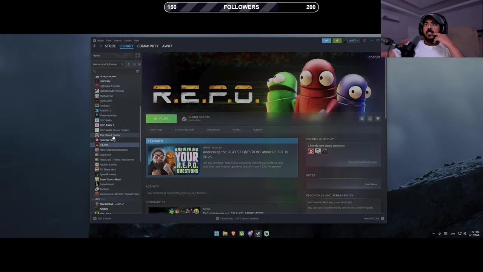The height and width of the screenshot is (272, 483).
Task: Enter Big Picture mode from the monitor icon
Action: 365,40
